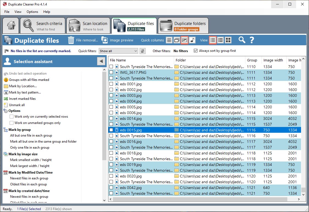Click the Home tab icon
This screenshot has height=212, width=309.
pos(11,26)
